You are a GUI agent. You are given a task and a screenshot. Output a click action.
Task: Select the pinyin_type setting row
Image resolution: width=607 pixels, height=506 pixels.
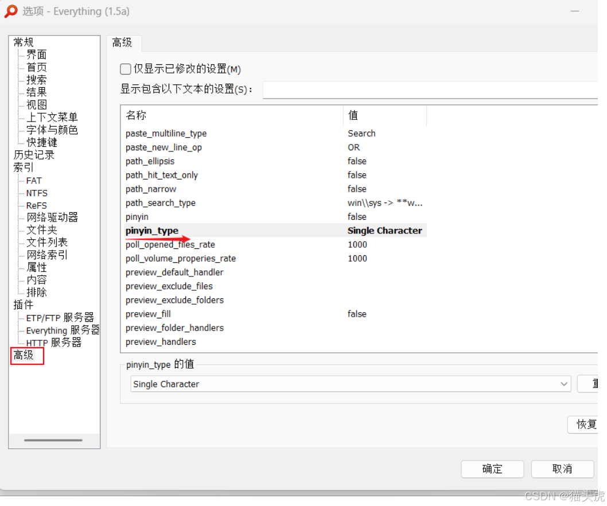coord(275,231)
